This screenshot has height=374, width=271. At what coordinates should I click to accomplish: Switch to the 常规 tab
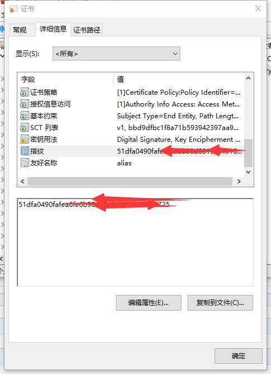[20, 30]
